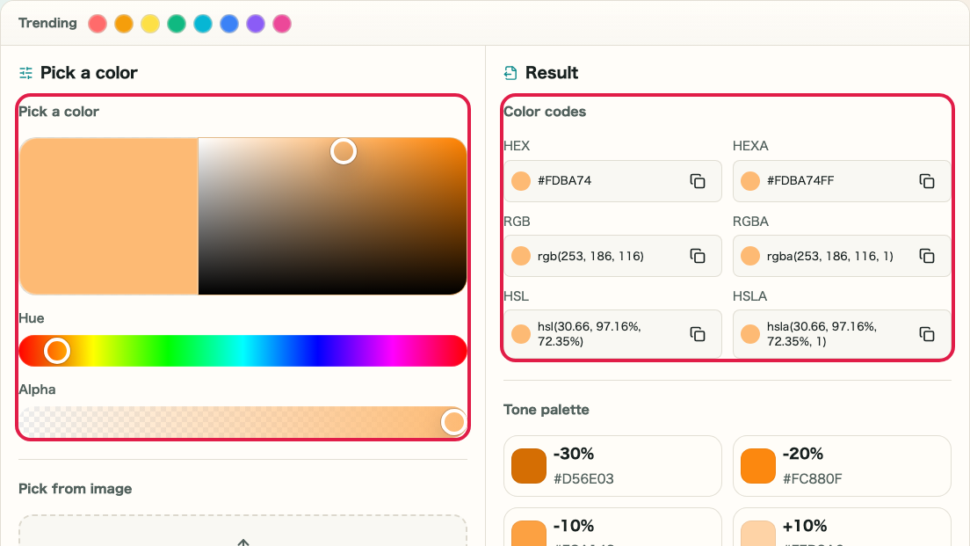Viewport: 970px width, 546px height.
Task: Select the blue trending color
Action: [x=229, y=24]
